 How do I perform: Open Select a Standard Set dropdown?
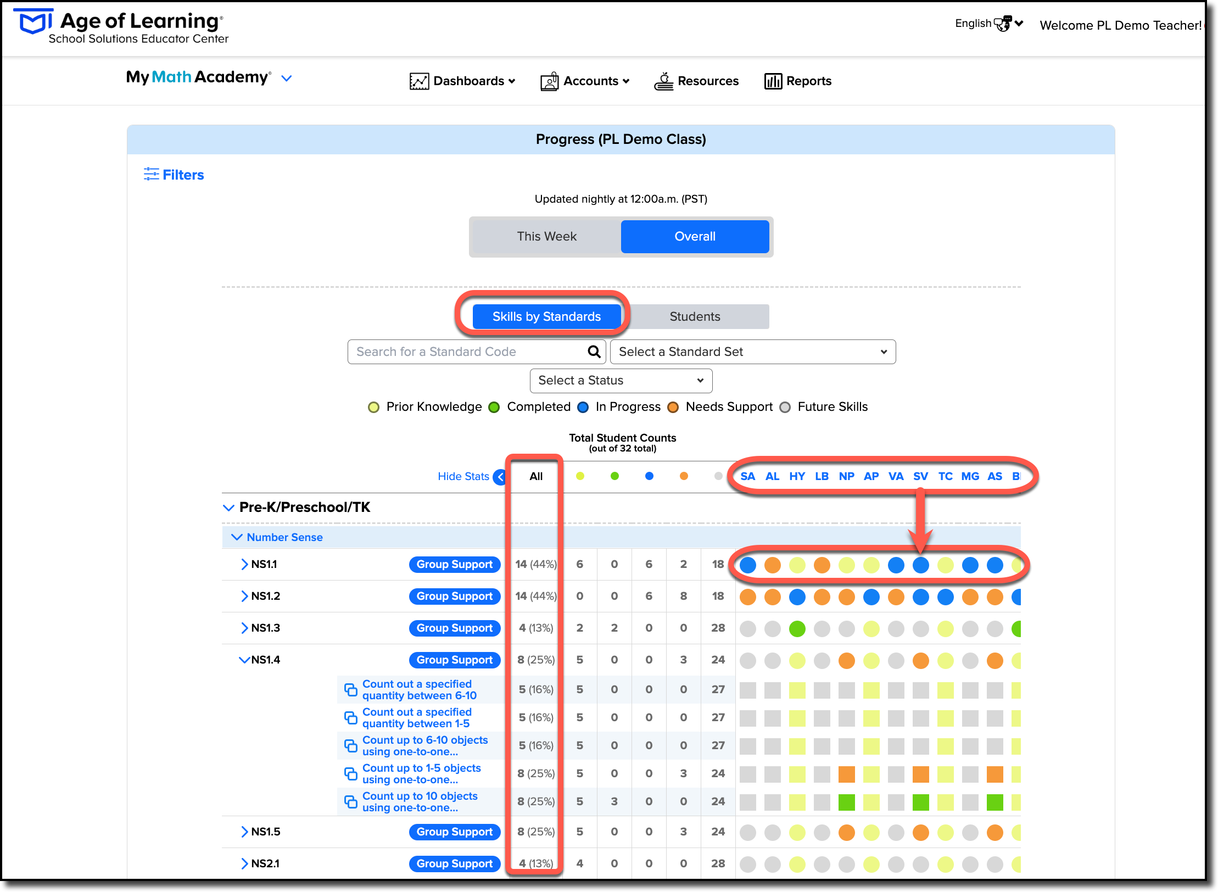click(753, 352)
